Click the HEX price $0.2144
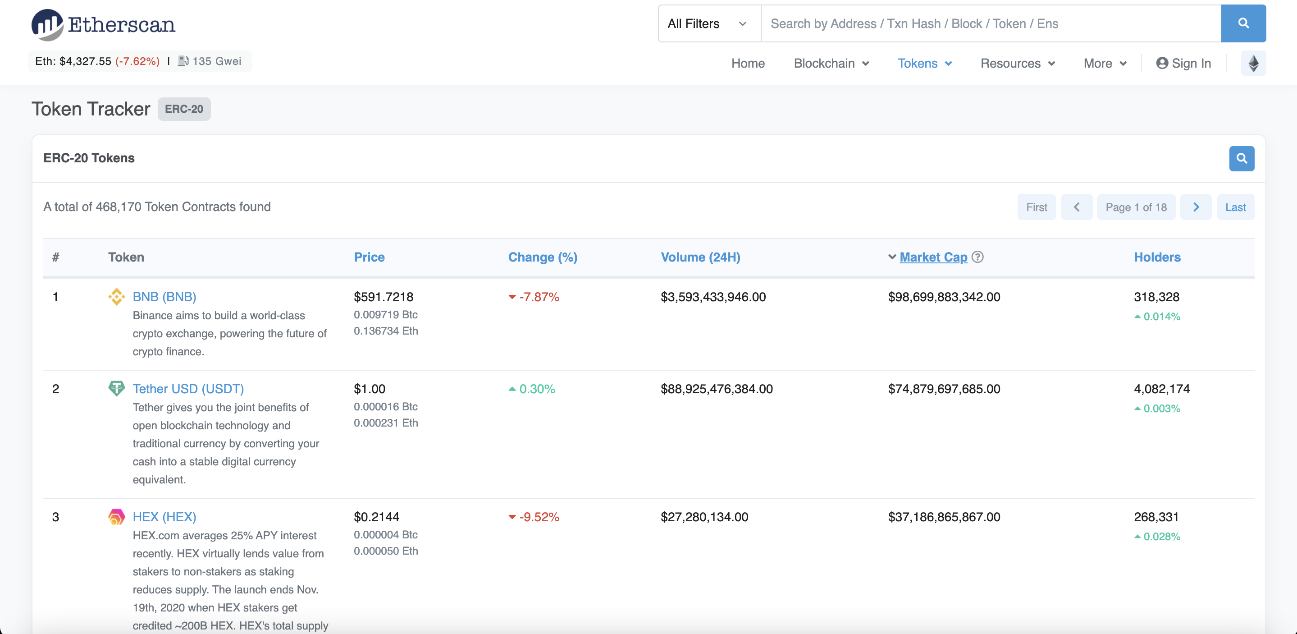This screenshot has width=1297, height=634. pos(376,517)
